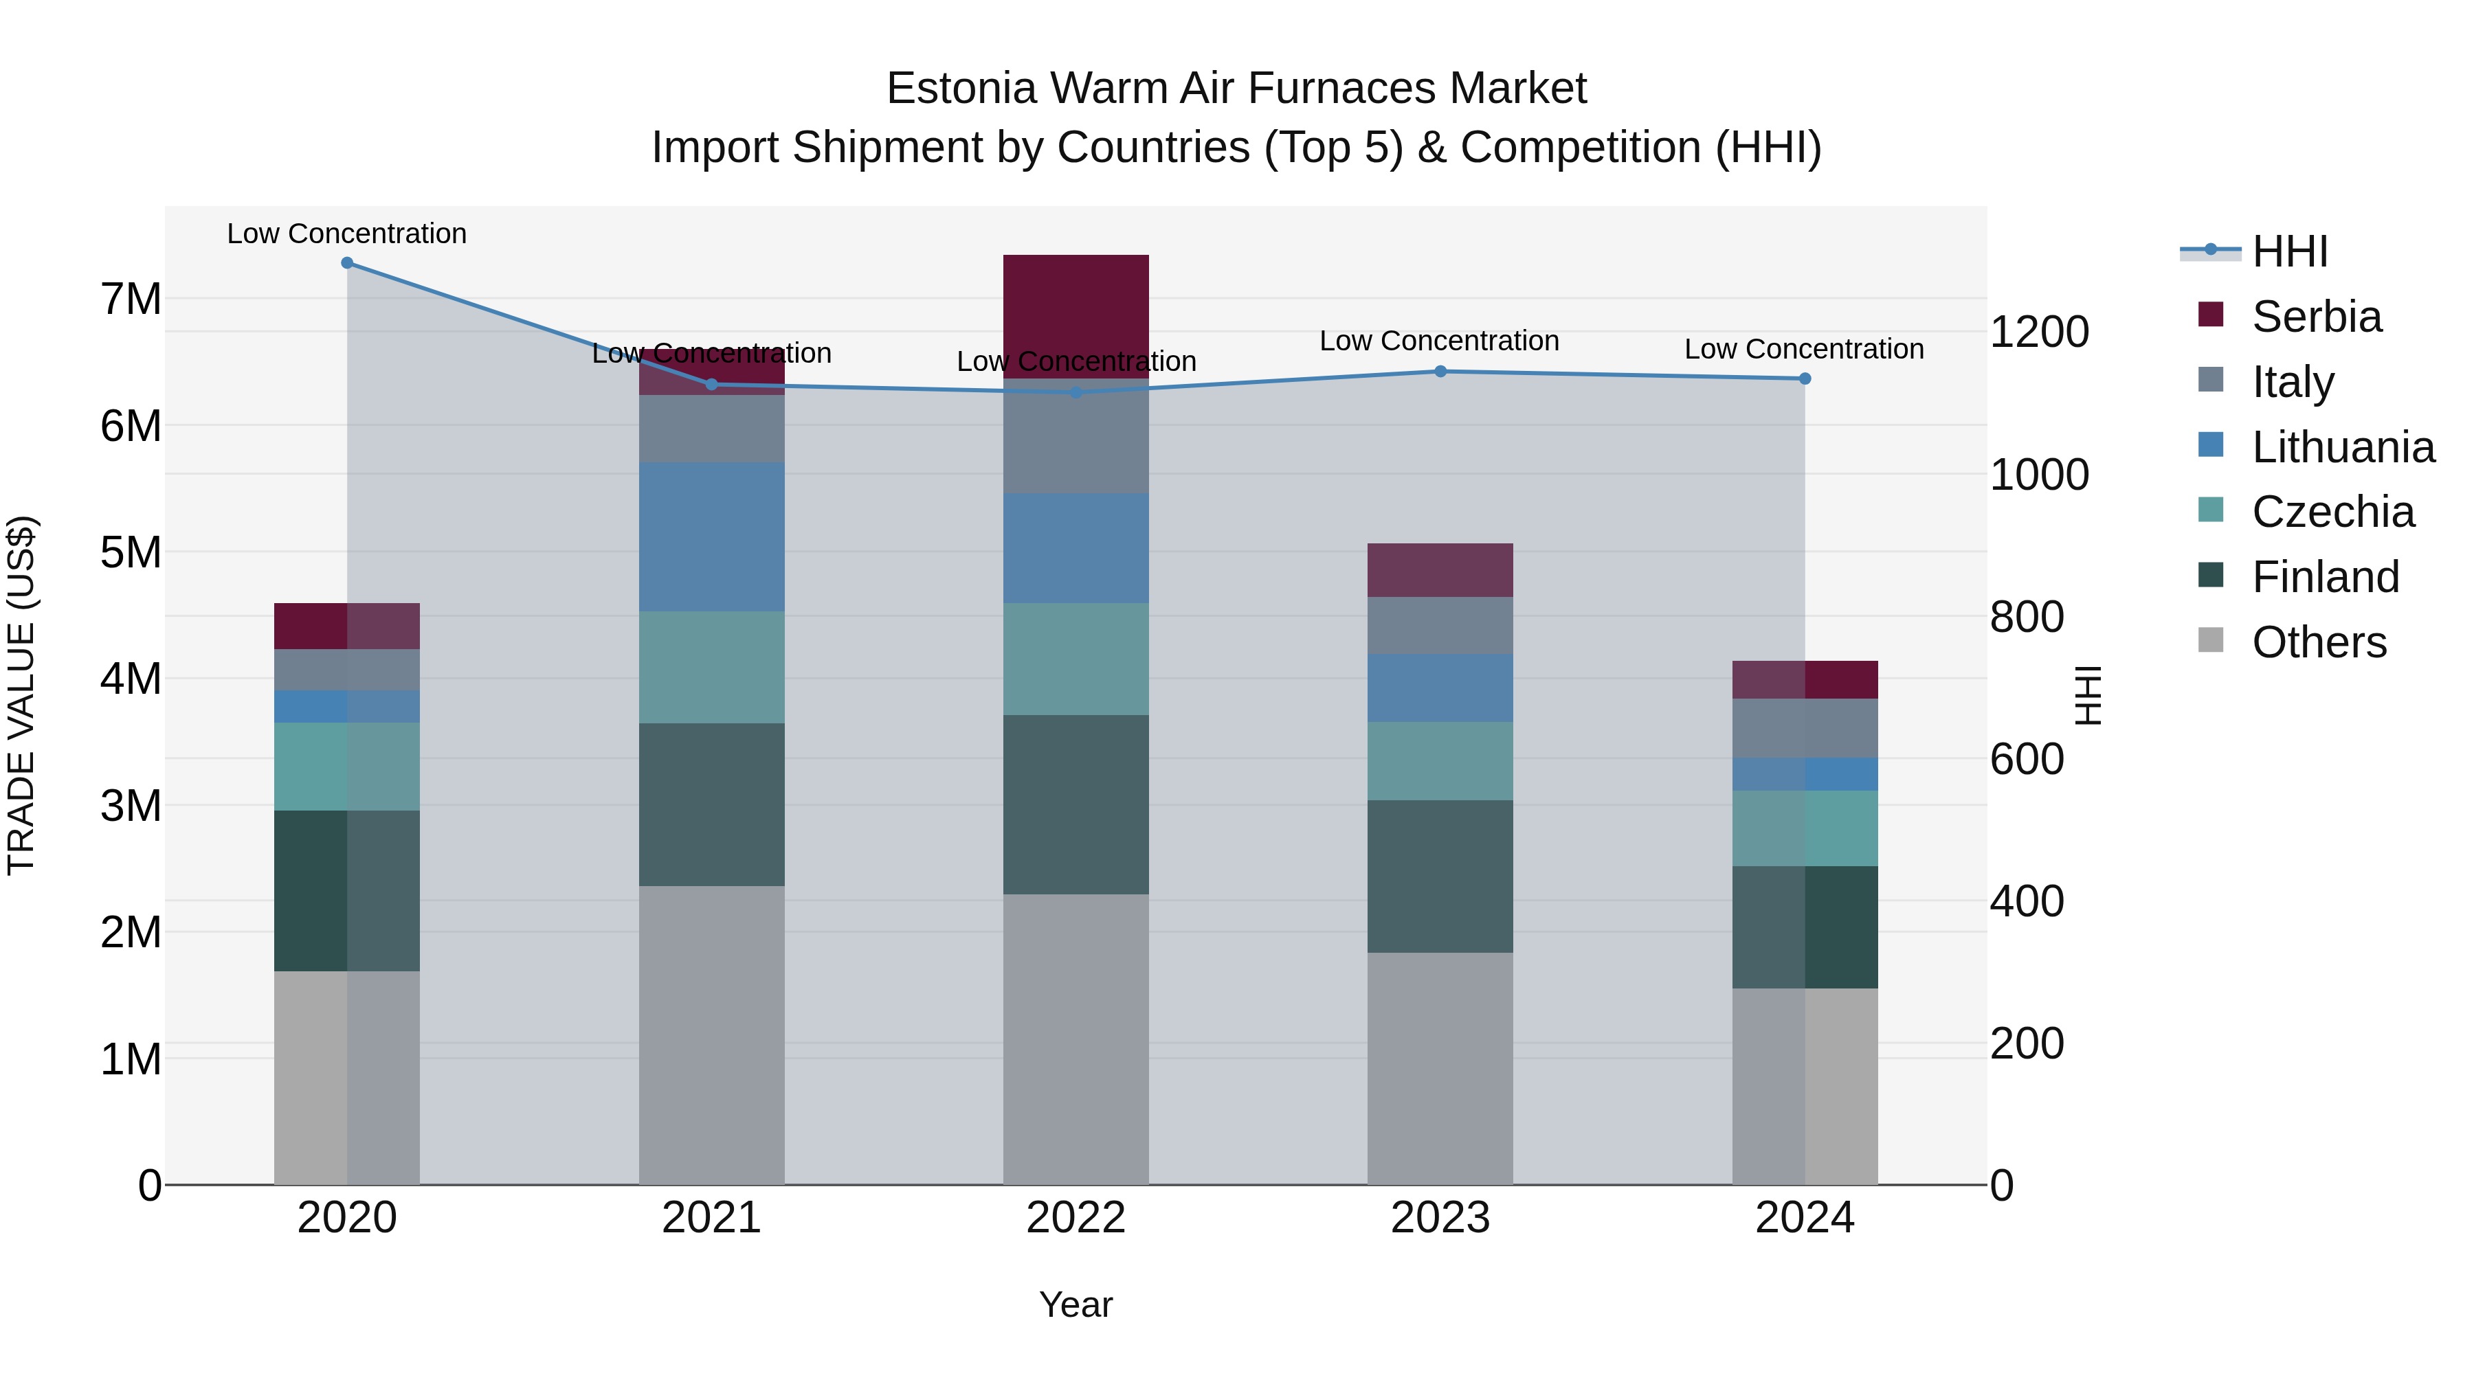
Task: Select the Finland segment of the 2023 bar
Action: (1440, 877)
